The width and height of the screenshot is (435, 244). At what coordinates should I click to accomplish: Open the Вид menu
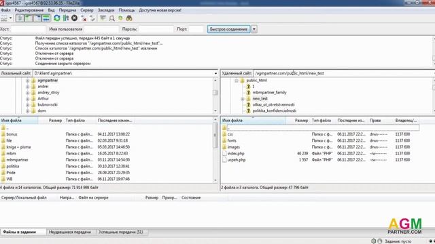[52, 10]
